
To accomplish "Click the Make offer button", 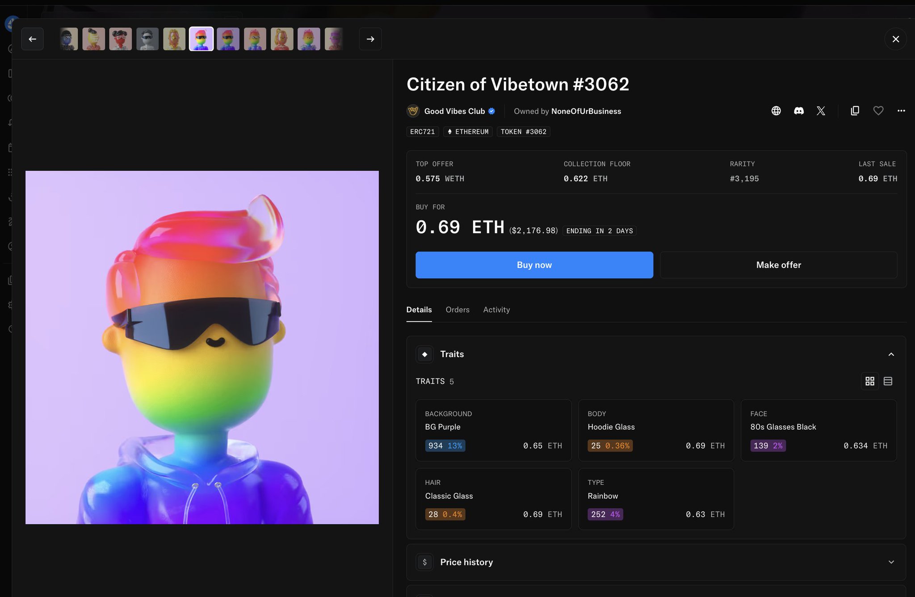I will tap(778, 265).
